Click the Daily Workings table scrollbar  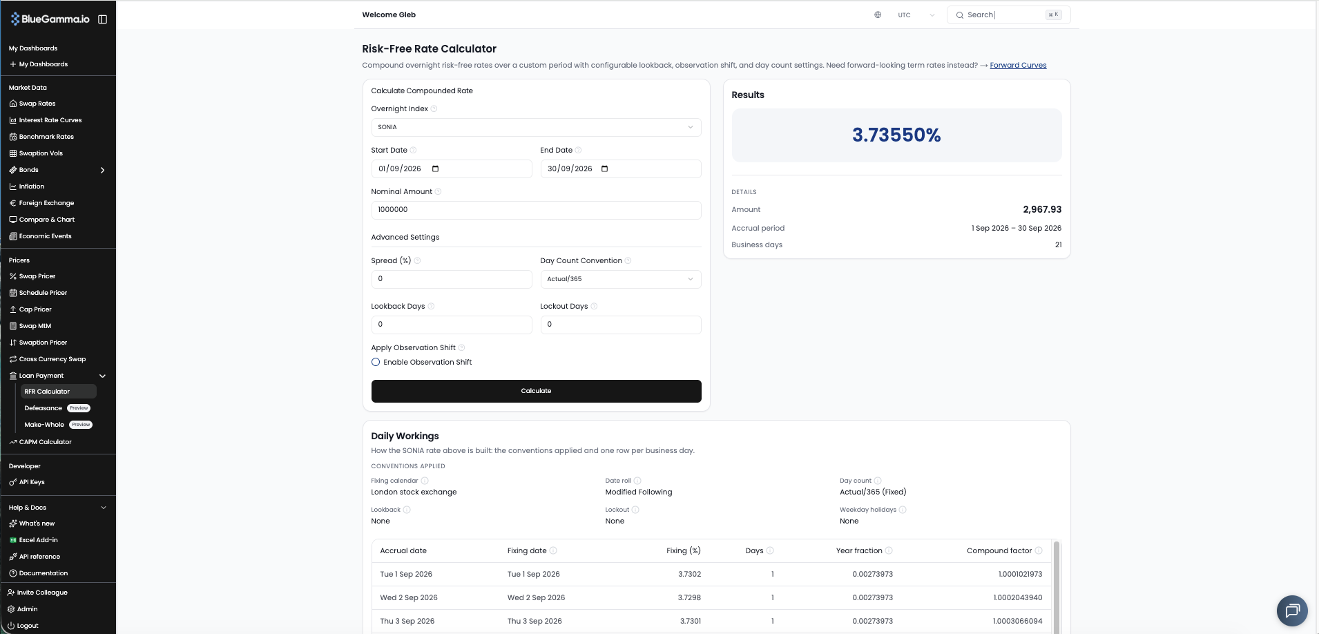[1056, 586]
